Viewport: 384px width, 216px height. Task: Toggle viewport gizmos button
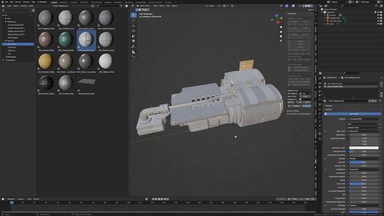(287, 6)
